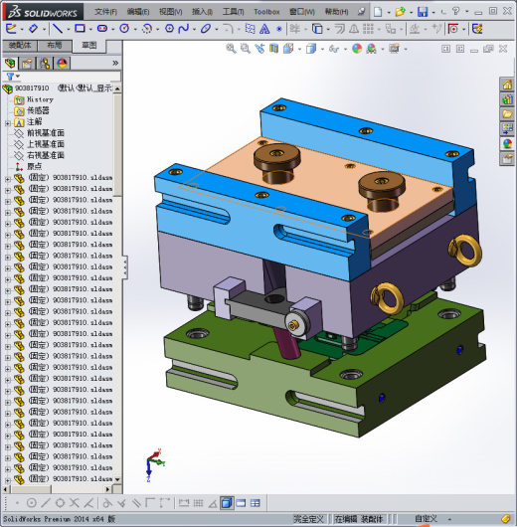
Task: Expand the first 903817910.sldasm component
Action: 7,179
